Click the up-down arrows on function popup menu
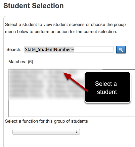Screen dimensions: 135x147 point(77,132)
